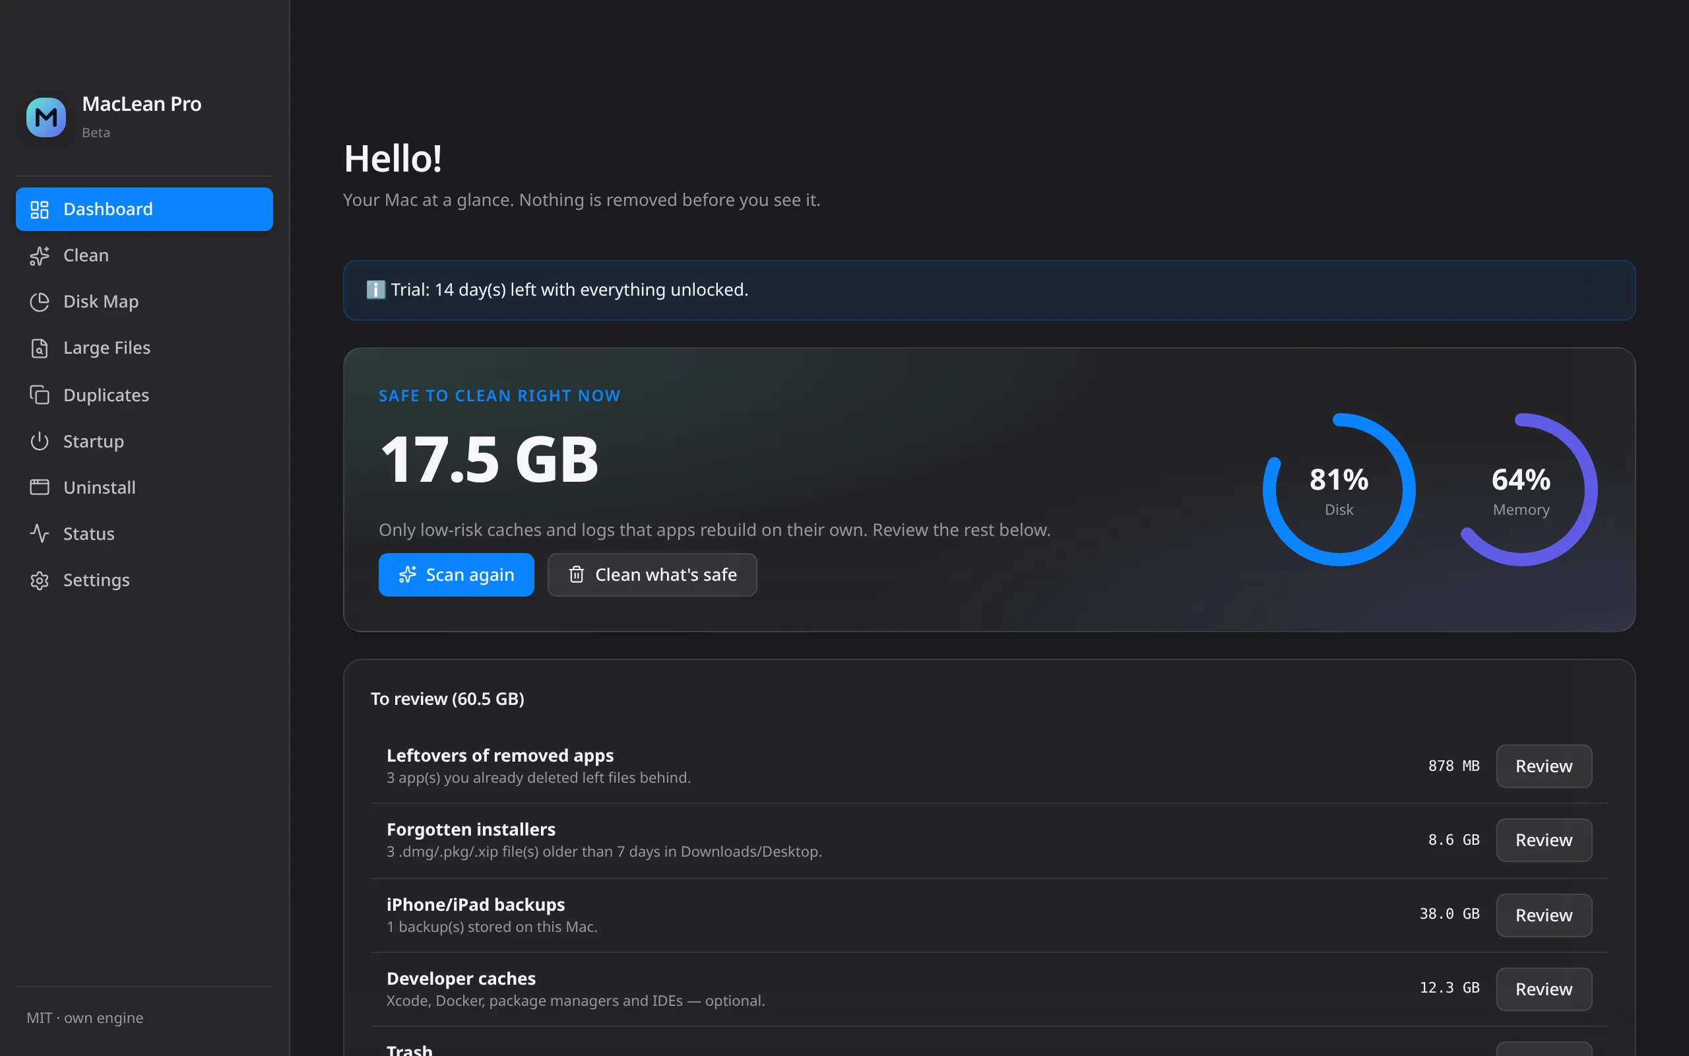Click the 878 MB size value
The height and width of the screenshot is (1056, 1689).
1454,766
